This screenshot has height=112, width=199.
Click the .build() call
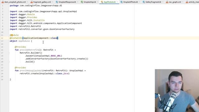[30, 62]
